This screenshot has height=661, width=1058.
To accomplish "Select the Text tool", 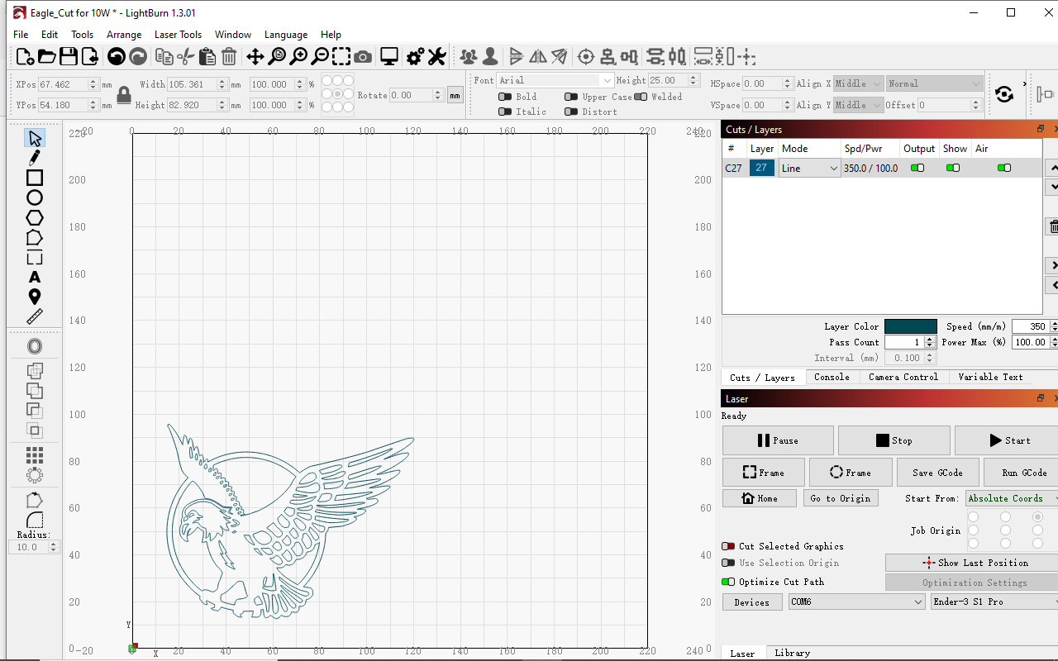I will coord(35,277).
